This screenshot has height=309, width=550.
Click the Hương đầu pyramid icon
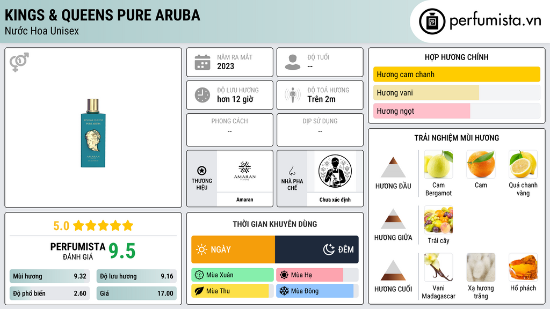click(x=393, y=167)
